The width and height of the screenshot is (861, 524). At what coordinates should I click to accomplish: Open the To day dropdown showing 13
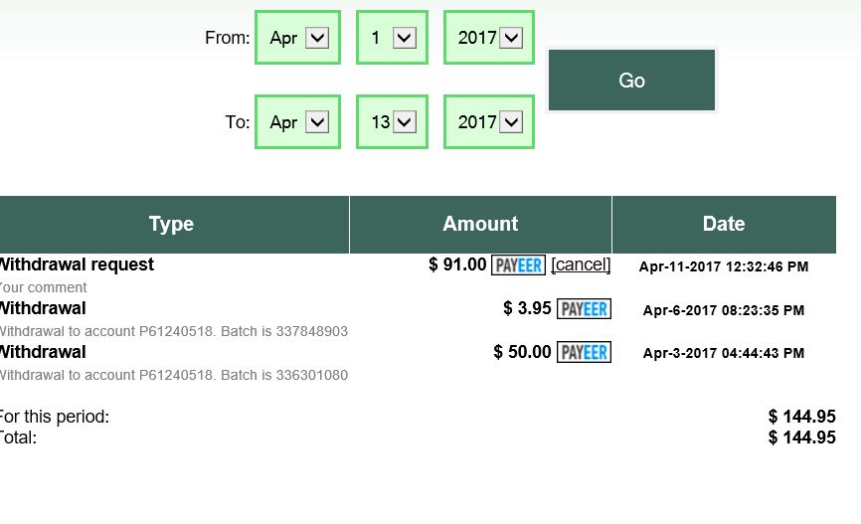tap(392, 122)
